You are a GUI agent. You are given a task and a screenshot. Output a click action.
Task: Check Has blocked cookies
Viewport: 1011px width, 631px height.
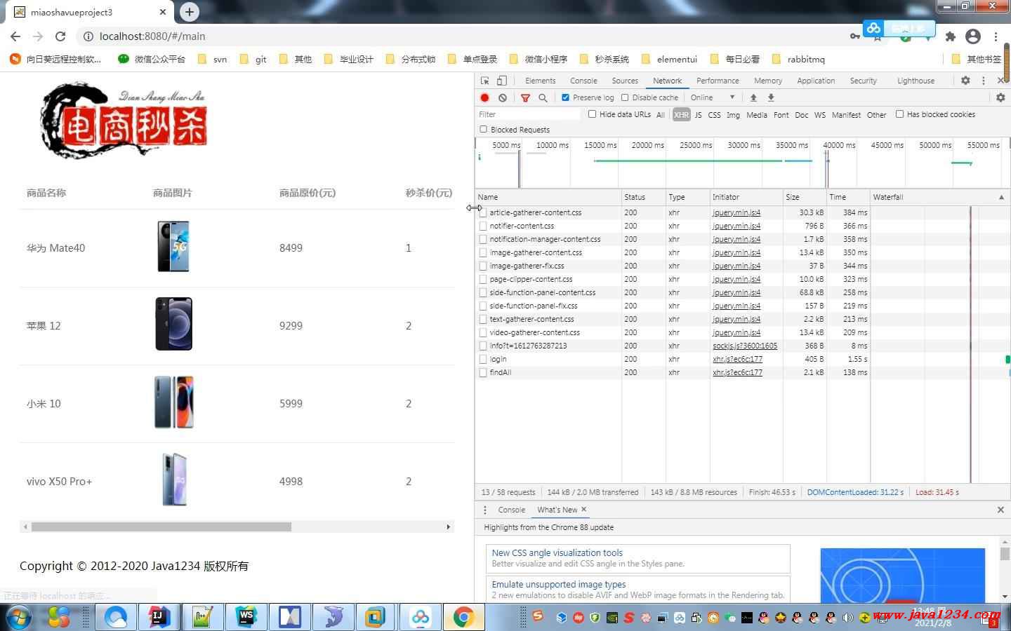(899, 114)
